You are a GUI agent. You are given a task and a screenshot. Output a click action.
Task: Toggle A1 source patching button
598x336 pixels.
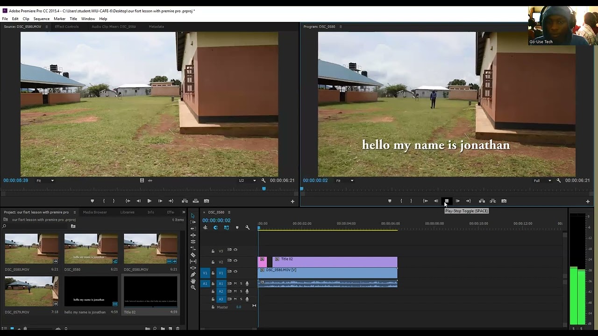click(x=205, y=283)
